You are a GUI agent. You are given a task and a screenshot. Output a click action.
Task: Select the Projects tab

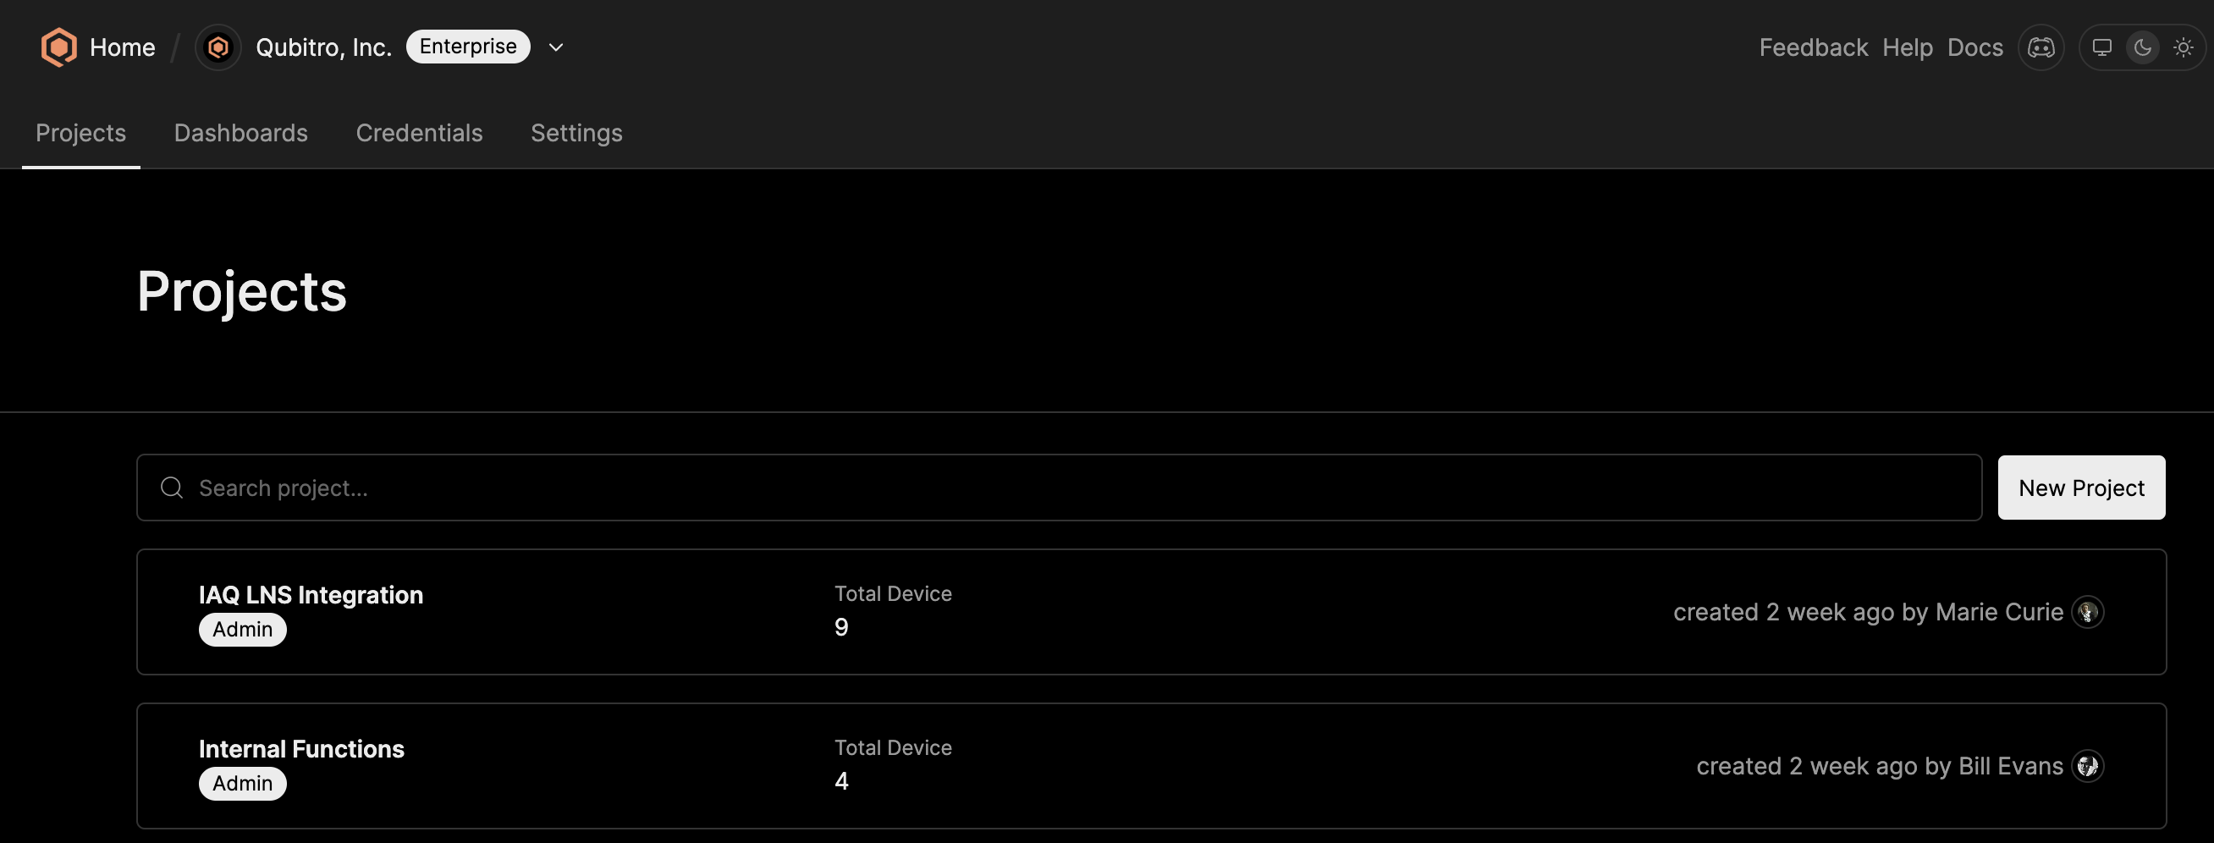click(80, 133)
